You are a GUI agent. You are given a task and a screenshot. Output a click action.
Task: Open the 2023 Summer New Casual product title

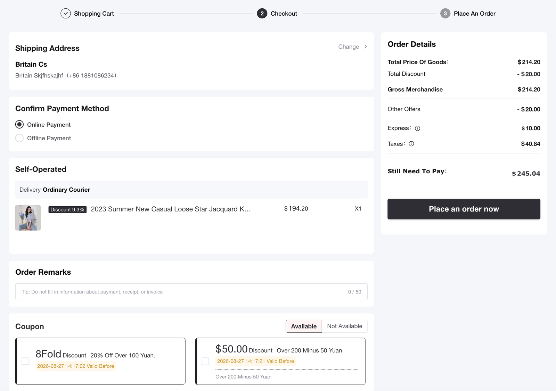click(x=171, y=209)
